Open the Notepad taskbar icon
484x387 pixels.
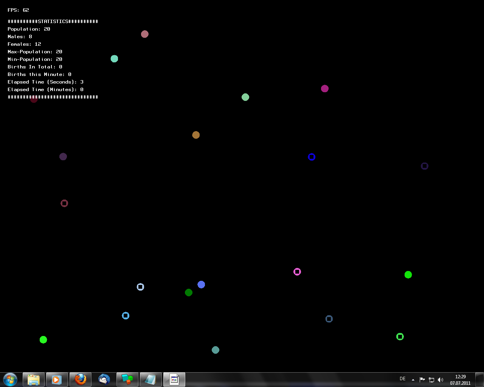click(150, 379)
